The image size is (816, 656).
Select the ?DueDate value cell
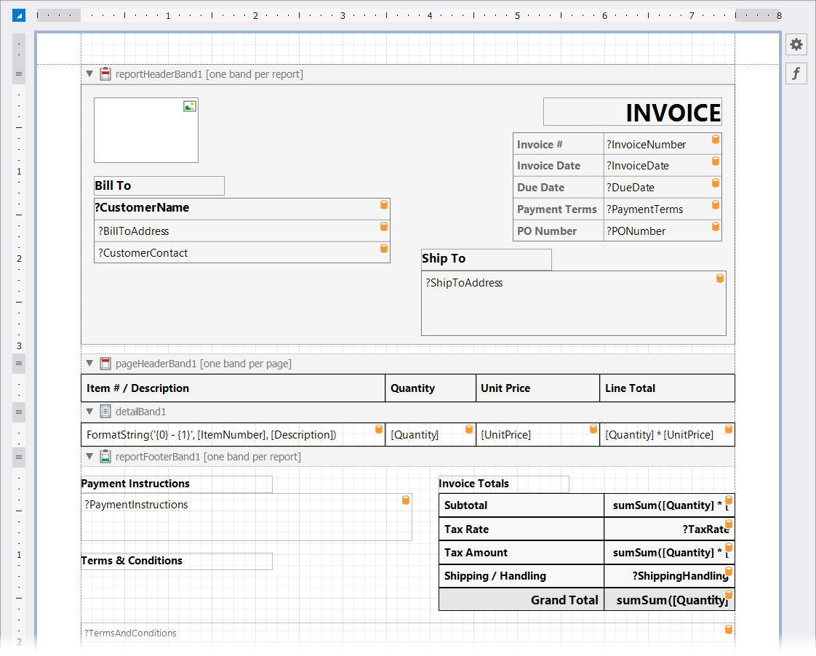663,188
